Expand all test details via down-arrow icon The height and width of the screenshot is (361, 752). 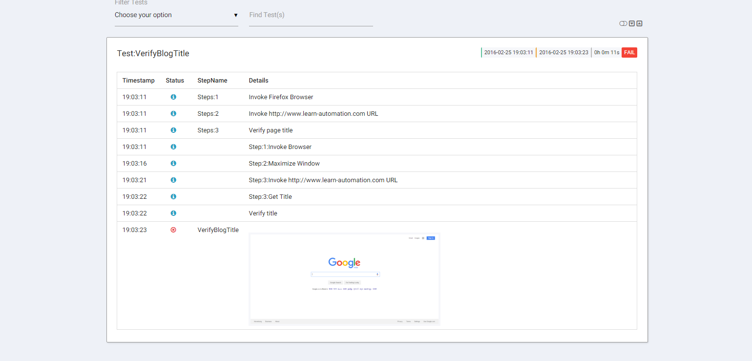click(631, 23)
